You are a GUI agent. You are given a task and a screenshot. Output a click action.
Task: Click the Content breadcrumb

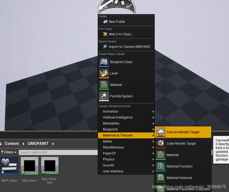(12, 144)
